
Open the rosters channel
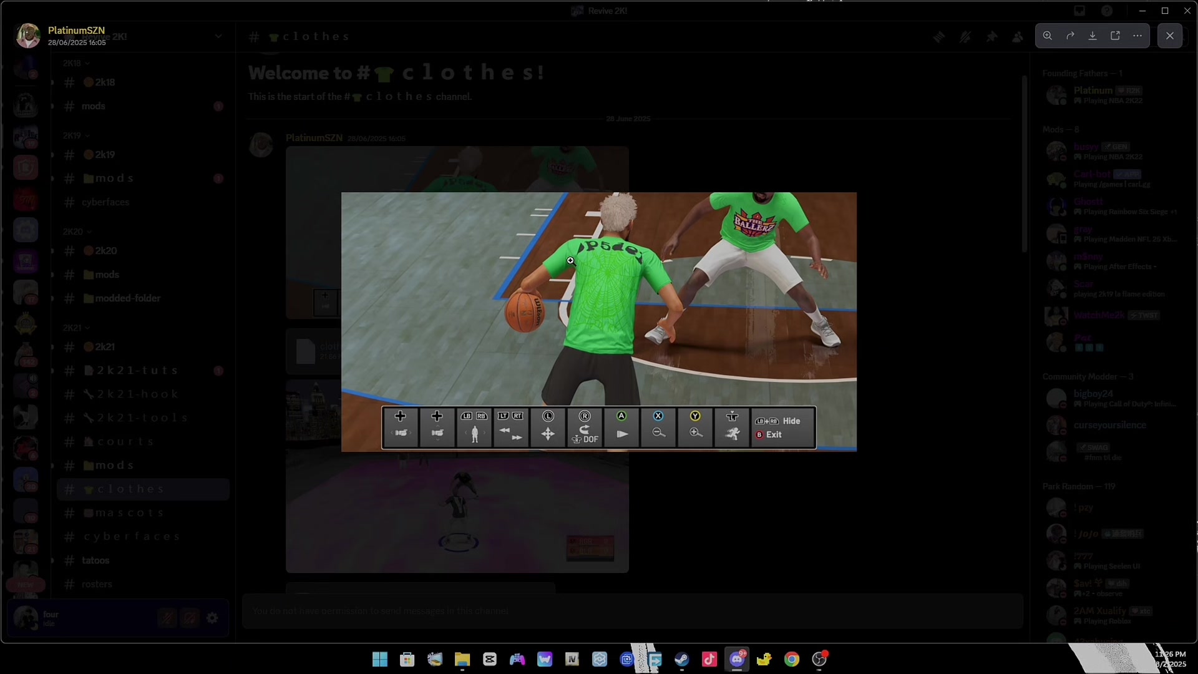point(144,584)
